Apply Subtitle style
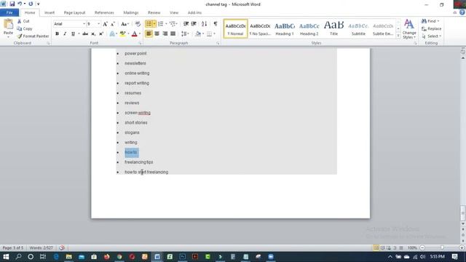Image resolution: width=466 pixels, height=262 pixels. (358, 29)
